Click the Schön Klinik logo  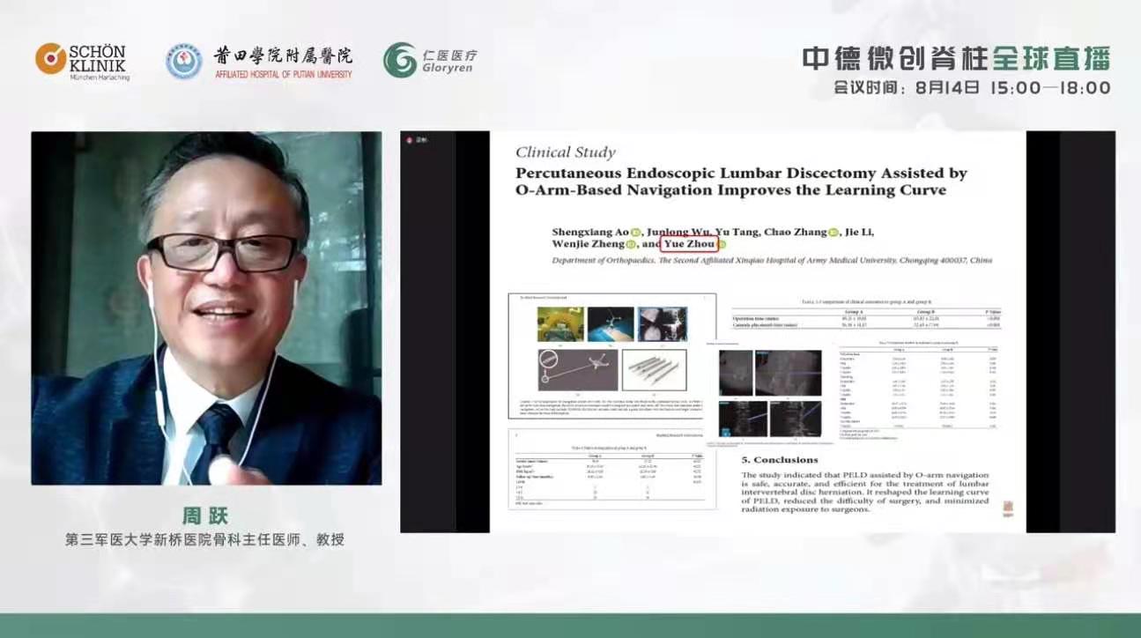(82, 62)
